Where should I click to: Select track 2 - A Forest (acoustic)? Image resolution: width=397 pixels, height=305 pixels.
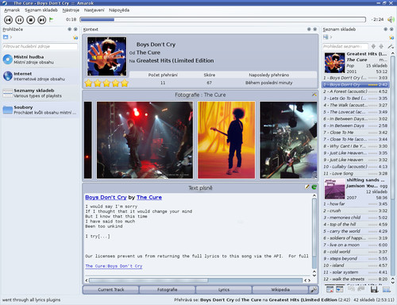tap(356, 91)
